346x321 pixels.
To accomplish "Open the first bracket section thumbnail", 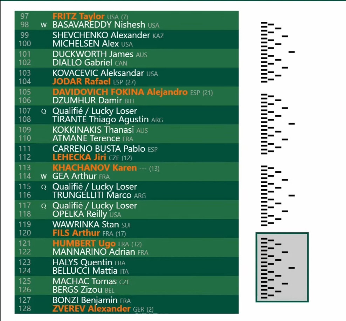I will [x=278, y=52].
